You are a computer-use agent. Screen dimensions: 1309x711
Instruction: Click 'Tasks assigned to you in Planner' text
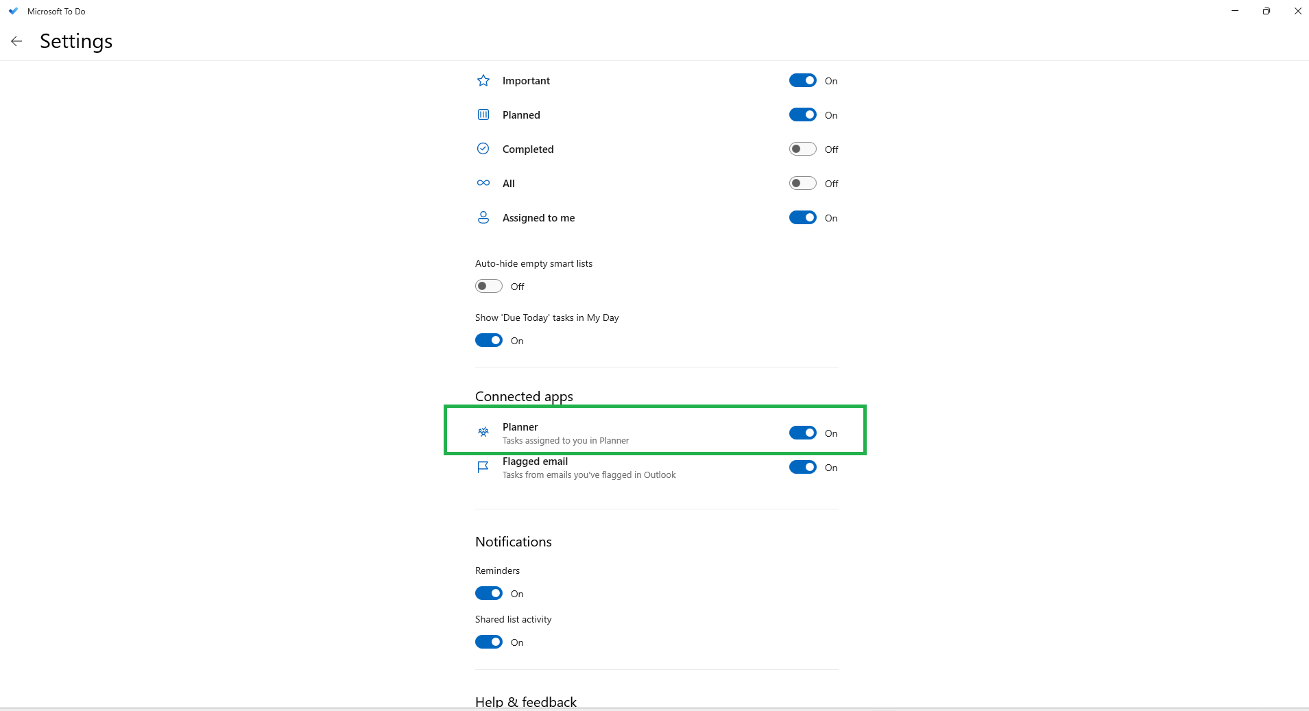[566, 440]
